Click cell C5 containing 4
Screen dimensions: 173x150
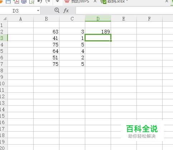pyautogui.click(x=72, y=51)
